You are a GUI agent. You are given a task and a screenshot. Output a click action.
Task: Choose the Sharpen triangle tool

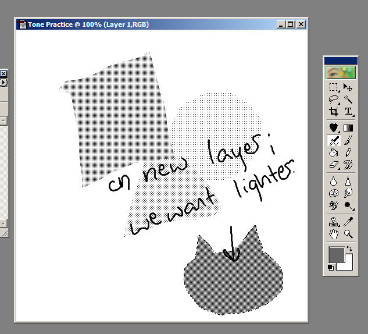click(348, 181)
